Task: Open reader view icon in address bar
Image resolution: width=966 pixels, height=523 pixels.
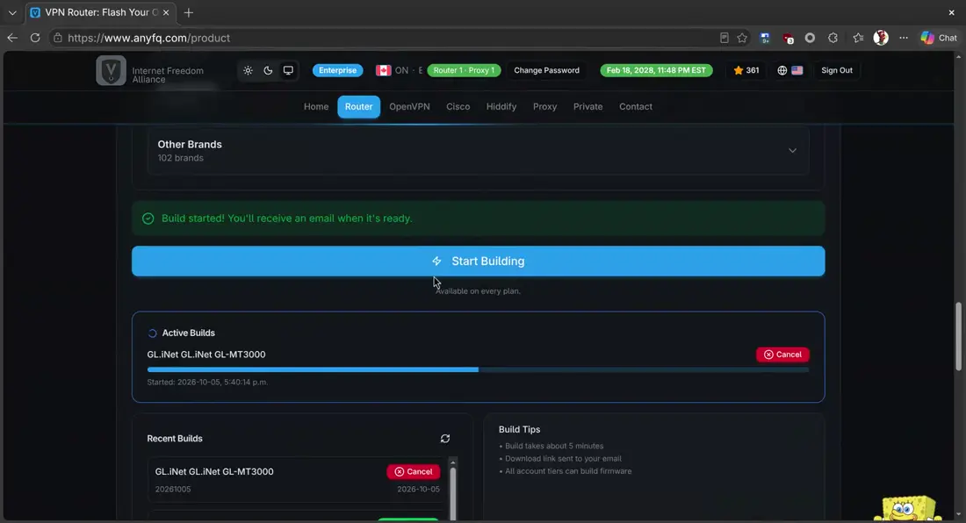Action: click(x=724, y=38)
